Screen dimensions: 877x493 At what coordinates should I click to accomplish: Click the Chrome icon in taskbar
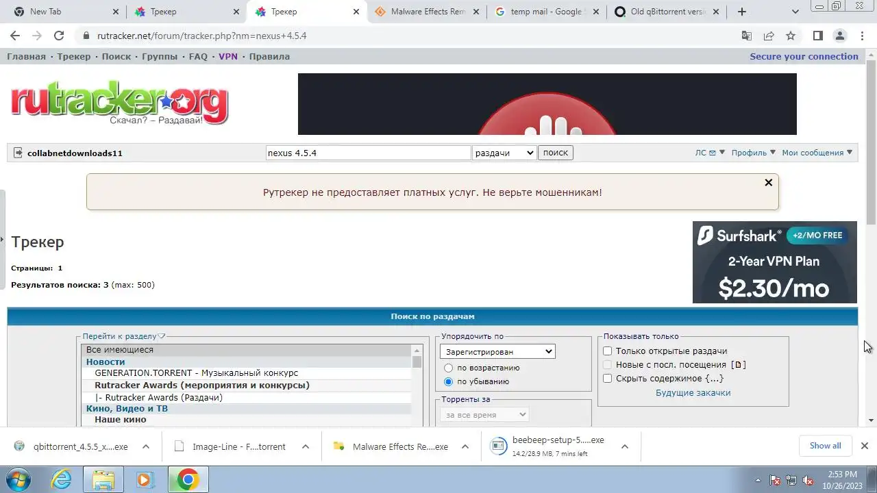188,479
